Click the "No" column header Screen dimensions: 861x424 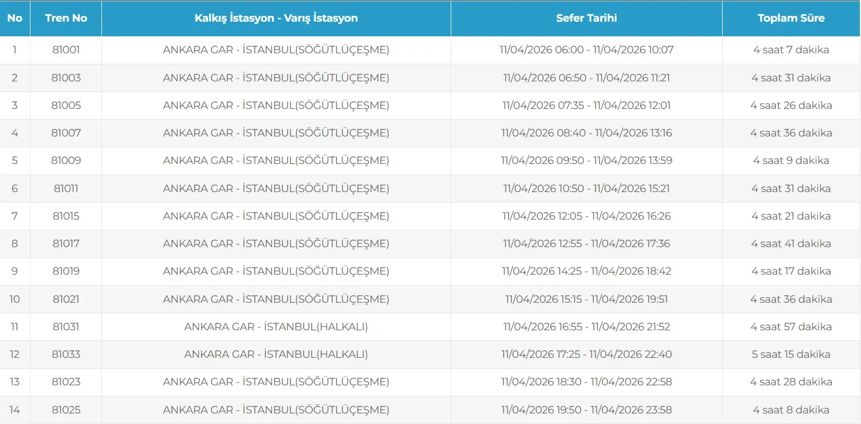pyautogui.click(x=15, y=18)
